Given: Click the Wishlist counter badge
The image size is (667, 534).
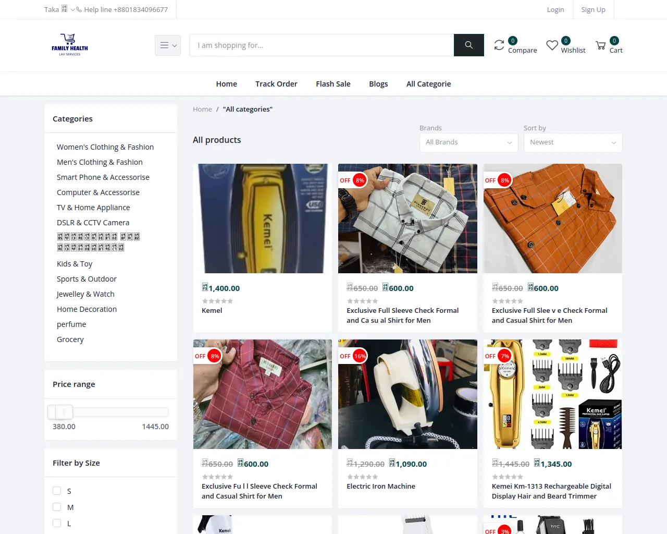Looking at the screenshot, I should pyautogui.click(x=566, y=41).
